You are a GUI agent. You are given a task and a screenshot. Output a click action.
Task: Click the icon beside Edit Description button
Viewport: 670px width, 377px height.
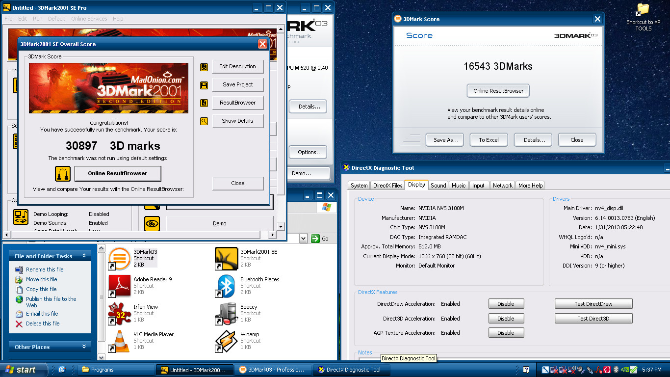coord(204,67)
